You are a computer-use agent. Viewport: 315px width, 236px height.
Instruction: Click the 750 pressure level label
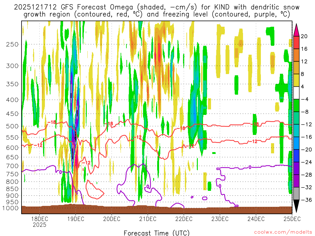pyautogui.click(x=12, y=174)
